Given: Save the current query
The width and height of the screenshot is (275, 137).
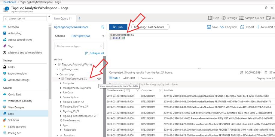Looking at the screenshot, I should pyautogui.click(x=212, y=27).
